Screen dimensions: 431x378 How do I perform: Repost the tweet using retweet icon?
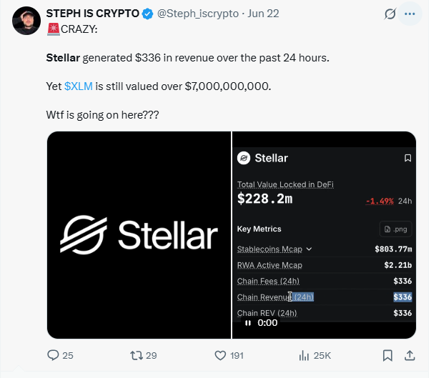[x=137, y=355]
